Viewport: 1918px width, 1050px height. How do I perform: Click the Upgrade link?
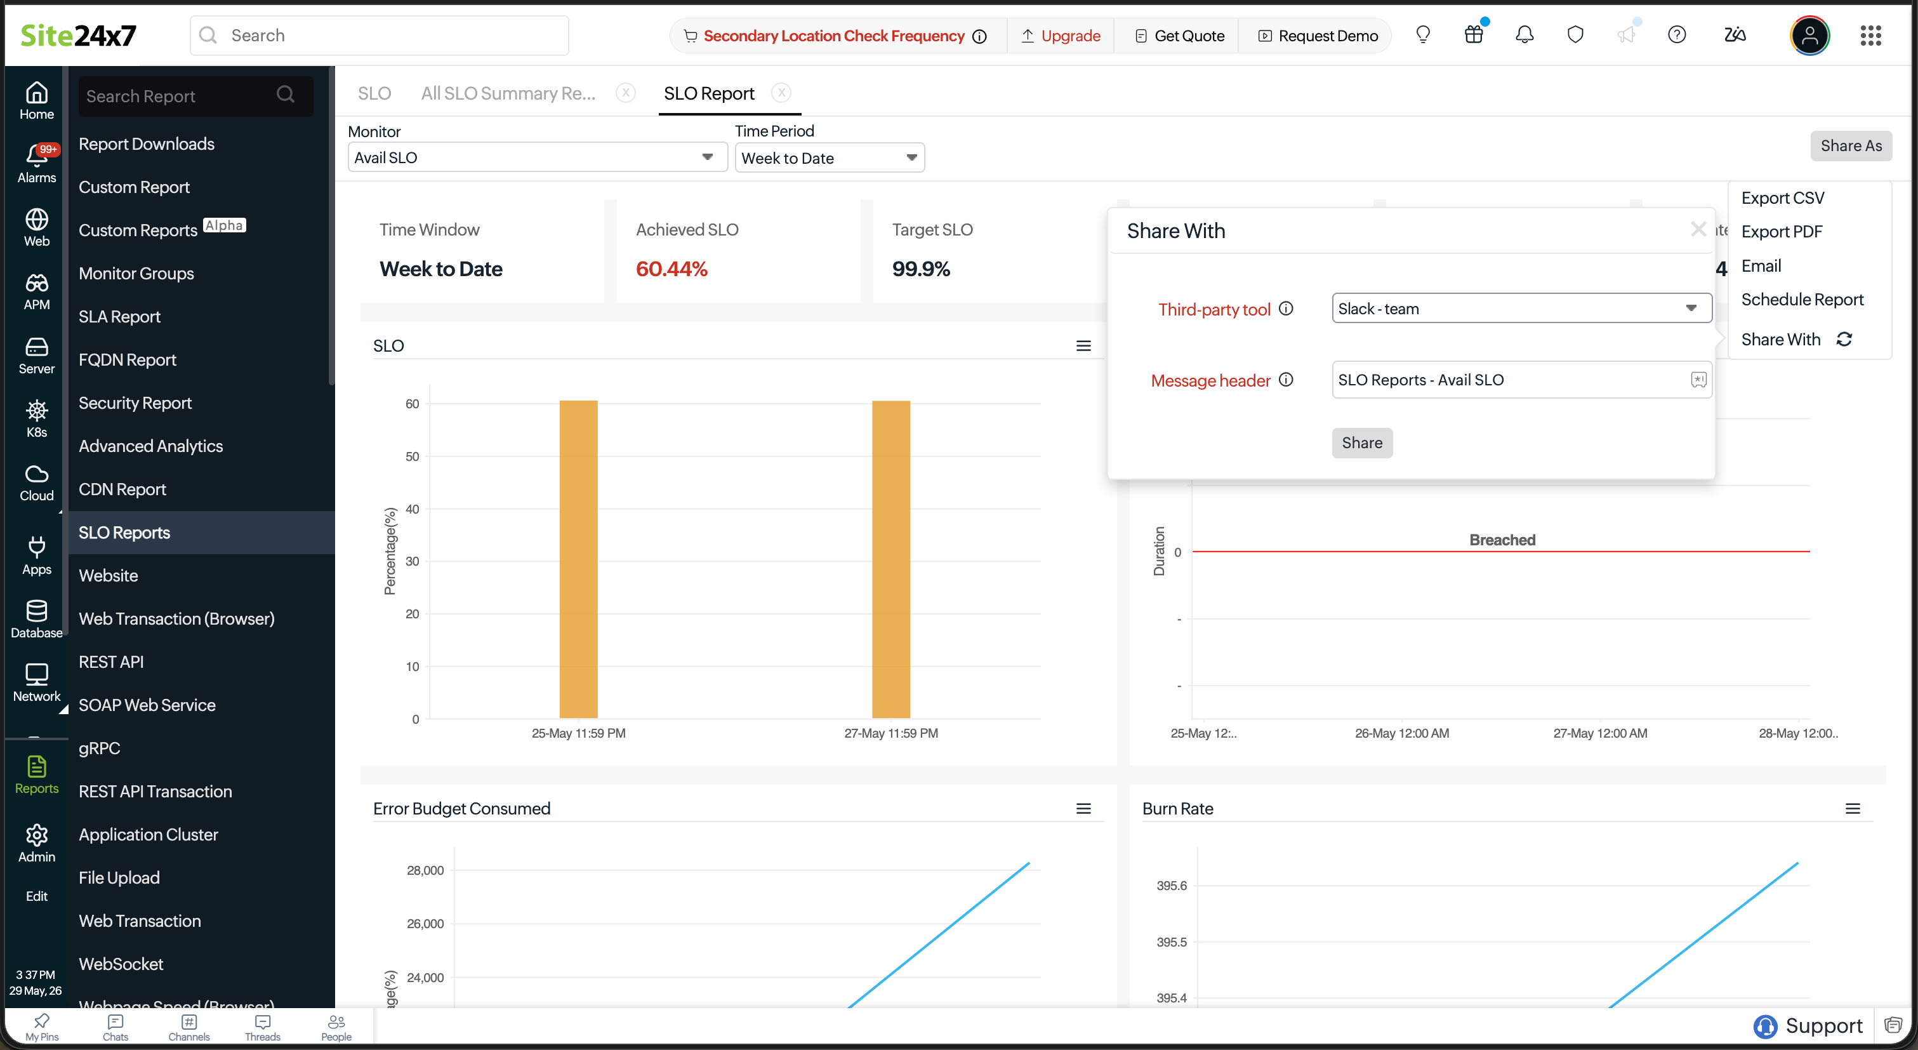pyautogui.click(x=1061, y=36)
